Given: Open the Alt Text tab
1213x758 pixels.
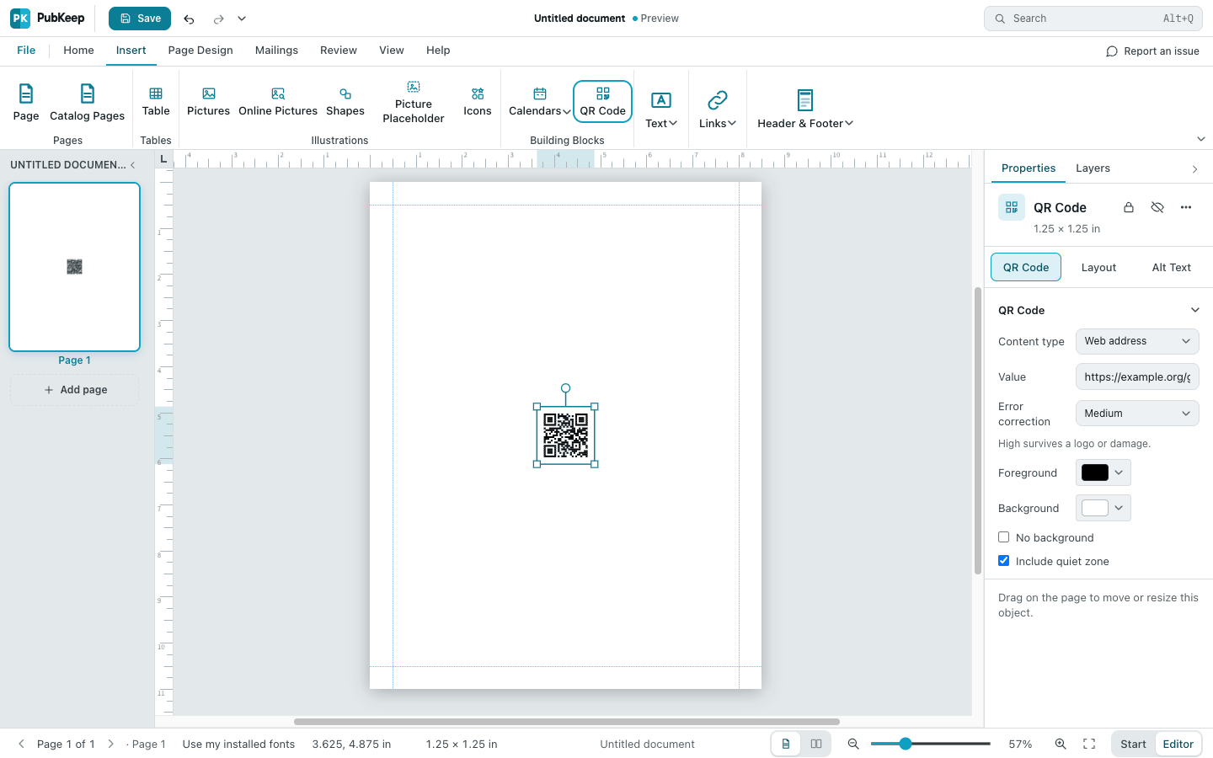Looking at the screenshot, I should point(1171,267).
